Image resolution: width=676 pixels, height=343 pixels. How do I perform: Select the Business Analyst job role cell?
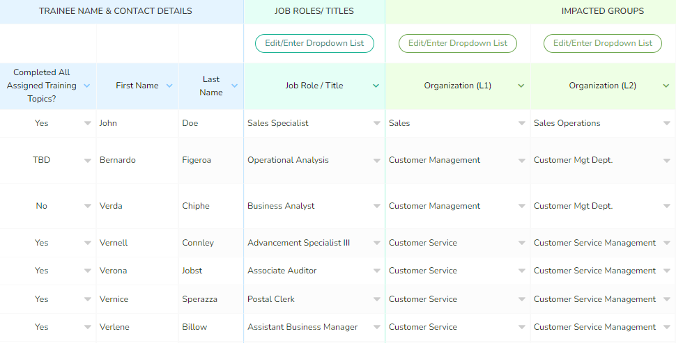314,206
